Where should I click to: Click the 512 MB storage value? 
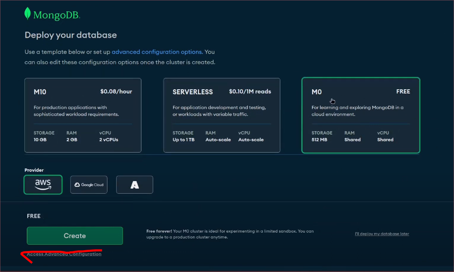coord(319,140)
